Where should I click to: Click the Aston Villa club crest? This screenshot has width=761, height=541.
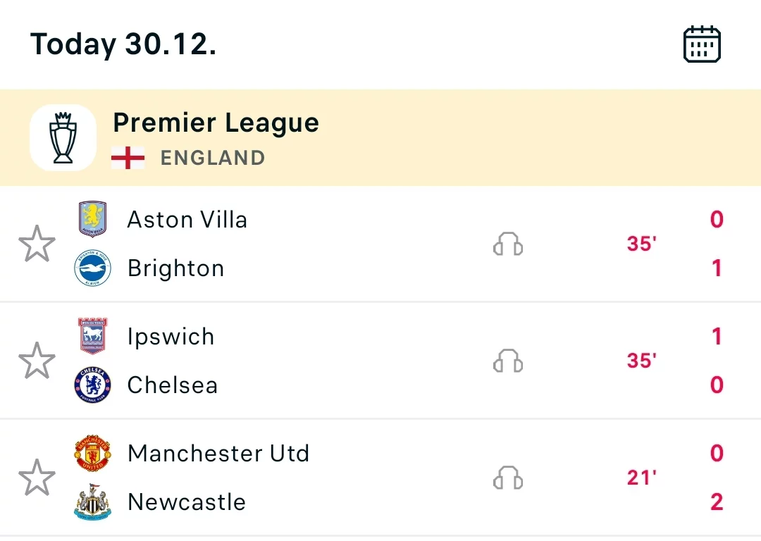[92, 219]
